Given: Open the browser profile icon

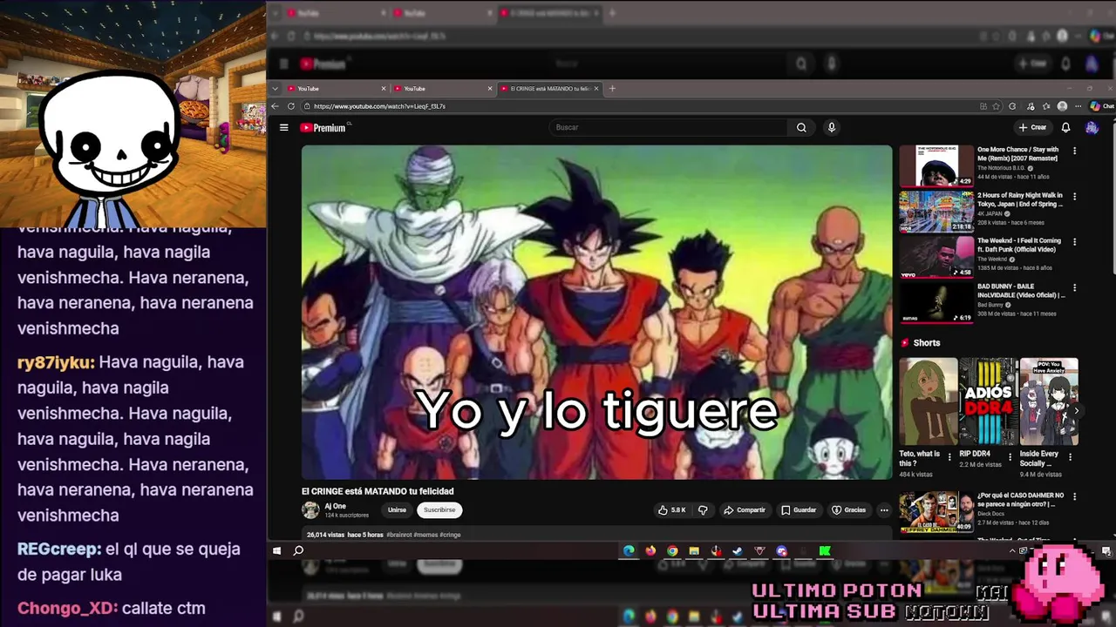Looking at the screenshot, I should click(x=1062, y=106).
